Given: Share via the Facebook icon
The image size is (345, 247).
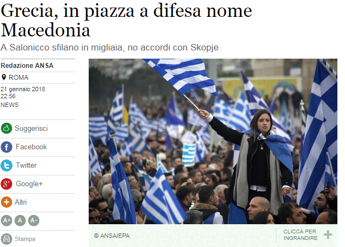Looking at the screenshot, I should [x=7, y=147].
